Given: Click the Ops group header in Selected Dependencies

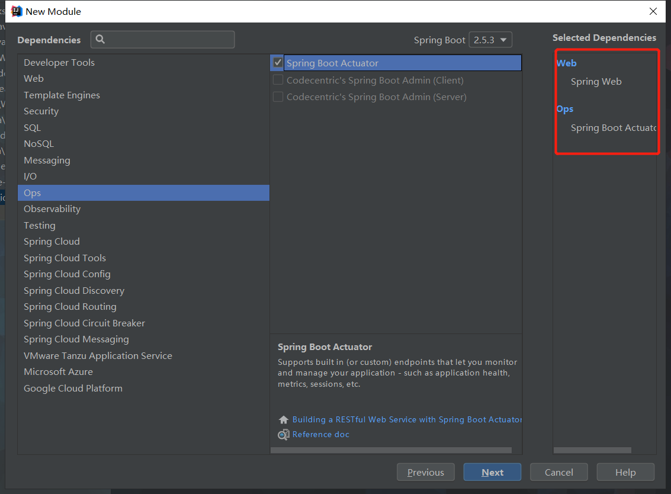Looking at the screenshot, I should (565, 109).
